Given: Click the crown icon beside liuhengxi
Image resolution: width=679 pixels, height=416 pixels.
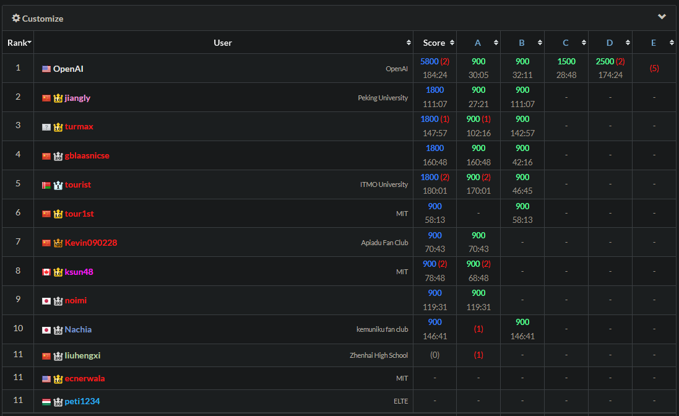Looking at the screenshot, I should point(58,356).
